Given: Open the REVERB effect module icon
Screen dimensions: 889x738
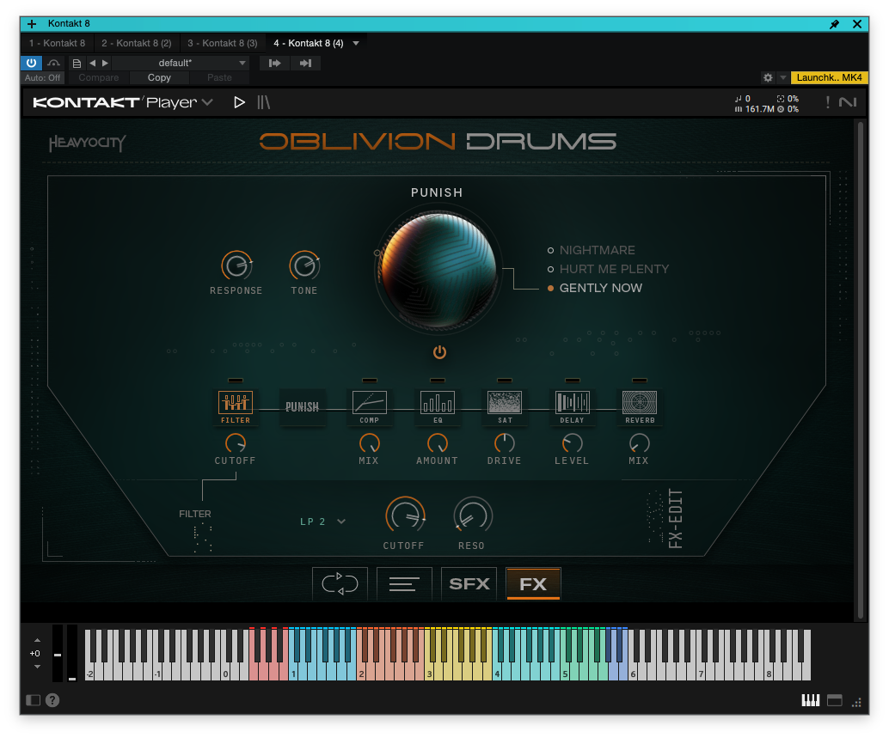Looking at the screenshot, I should pos(640,403).
